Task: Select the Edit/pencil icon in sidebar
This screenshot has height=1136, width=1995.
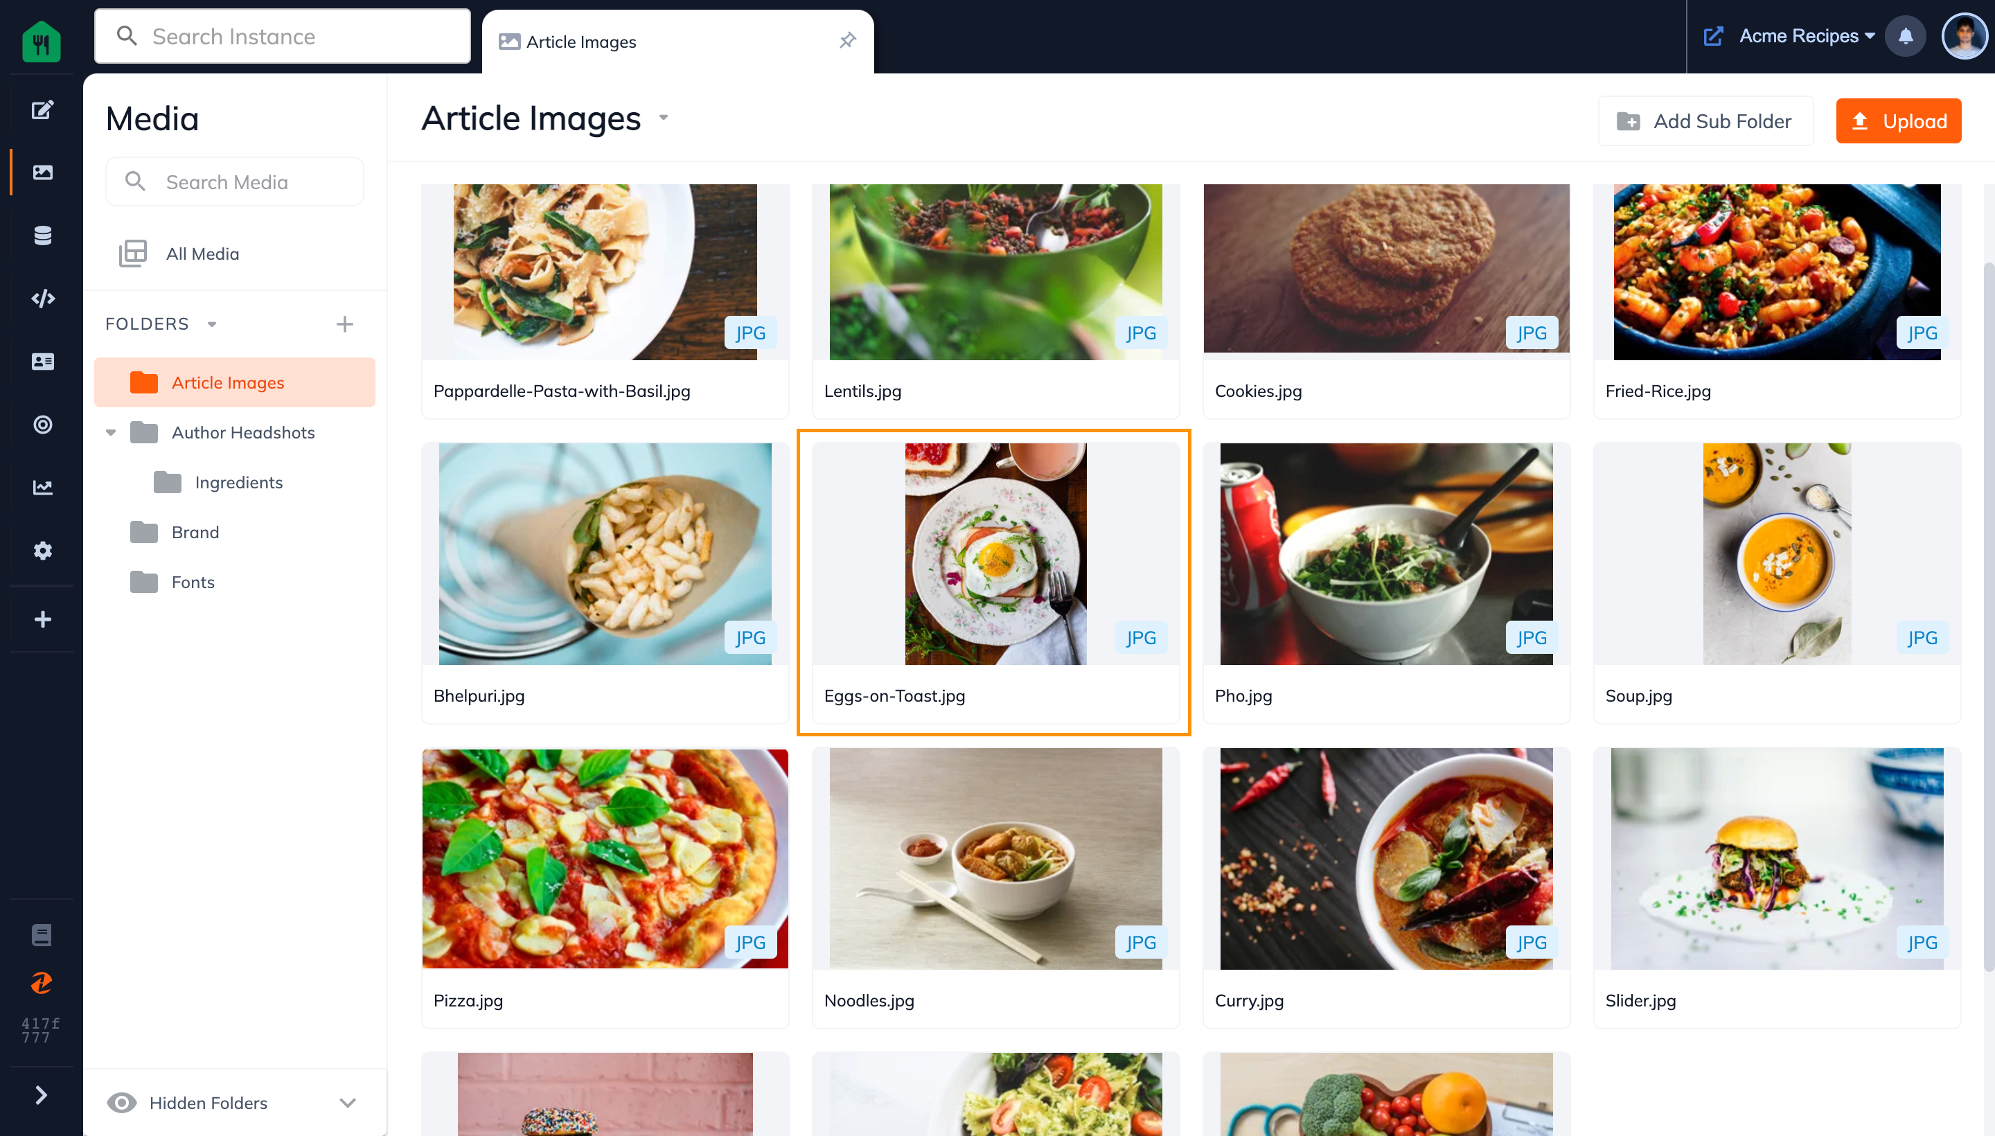Action: [x=41, y=109]
